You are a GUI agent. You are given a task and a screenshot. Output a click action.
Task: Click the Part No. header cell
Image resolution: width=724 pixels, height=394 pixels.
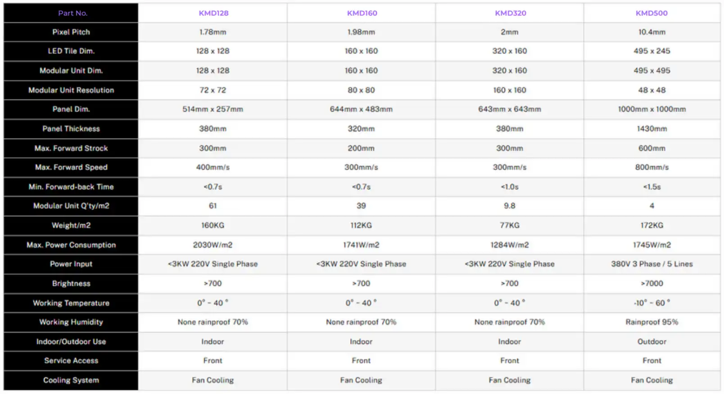(71, 13)
